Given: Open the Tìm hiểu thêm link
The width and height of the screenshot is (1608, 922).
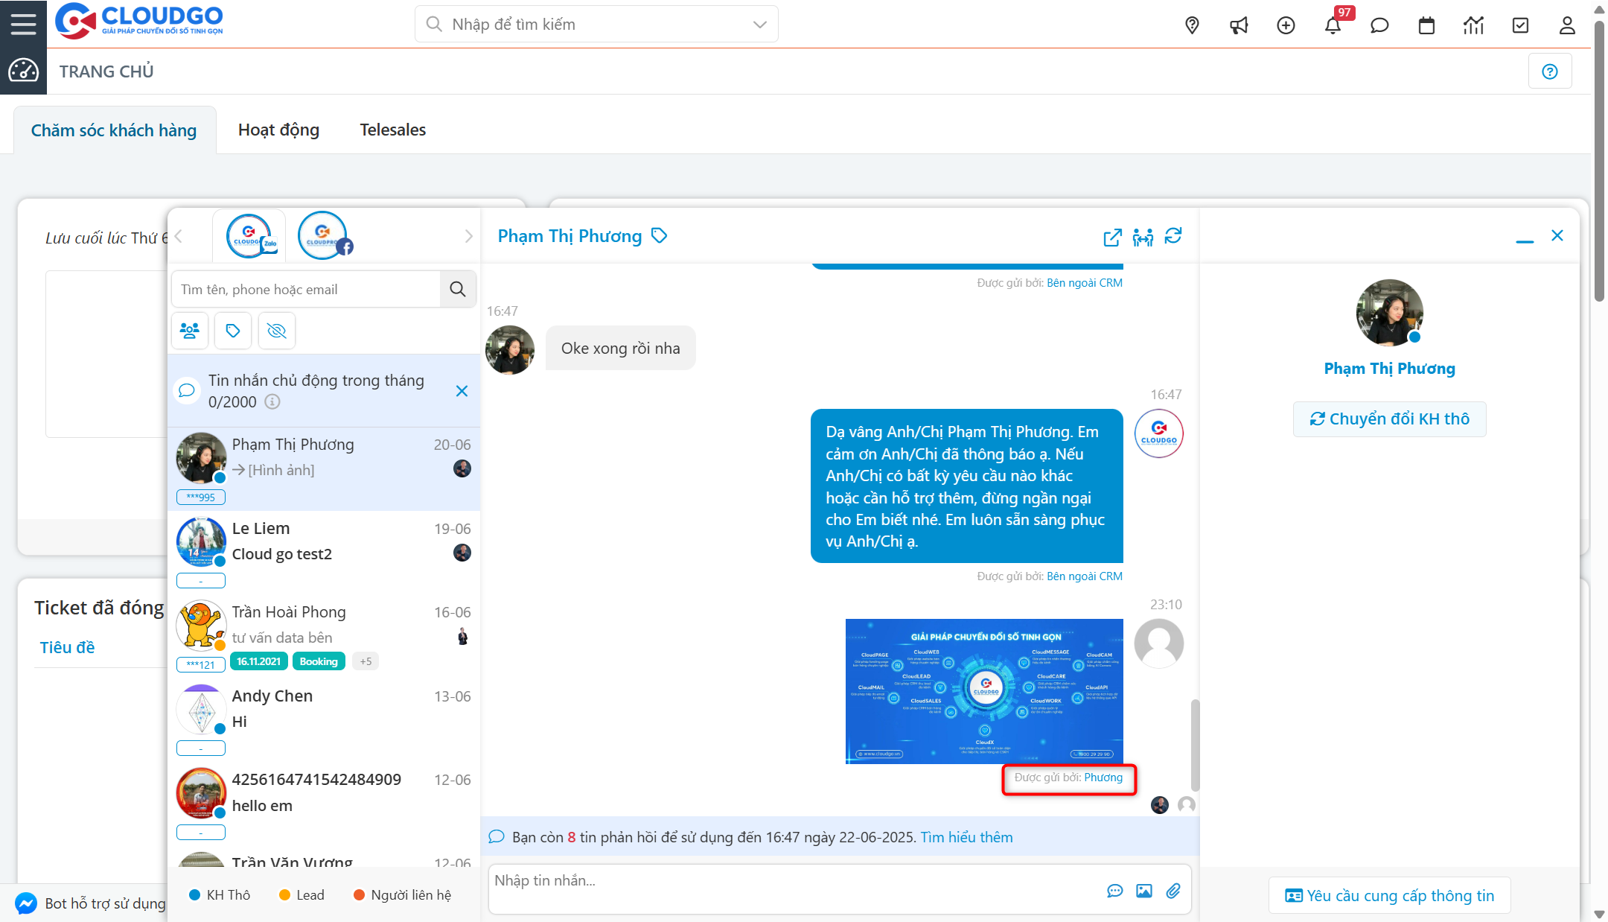Looking at the screenshot, I should point(966,836).
